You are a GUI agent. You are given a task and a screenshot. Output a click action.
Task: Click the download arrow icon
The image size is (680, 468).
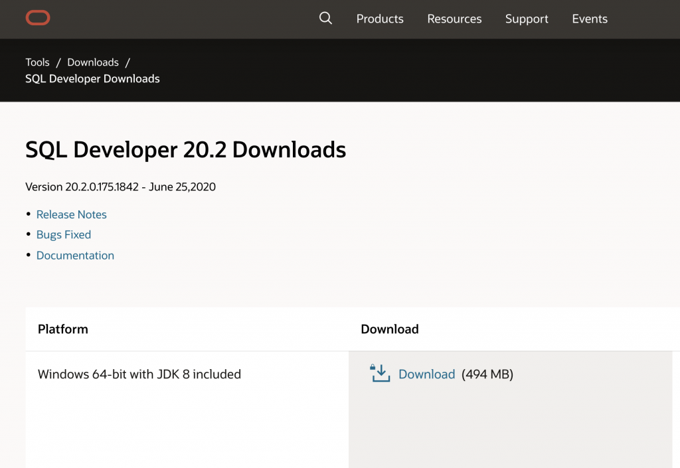[380, 374]
